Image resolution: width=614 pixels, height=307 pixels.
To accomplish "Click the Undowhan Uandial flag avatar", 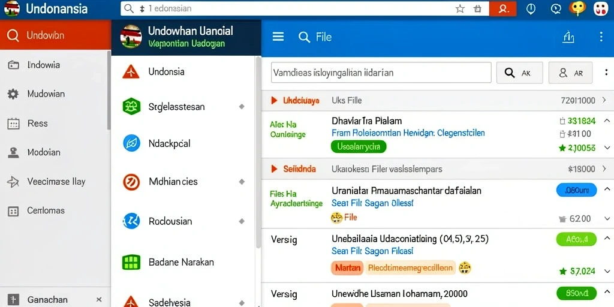I will (x=131, y=37).
